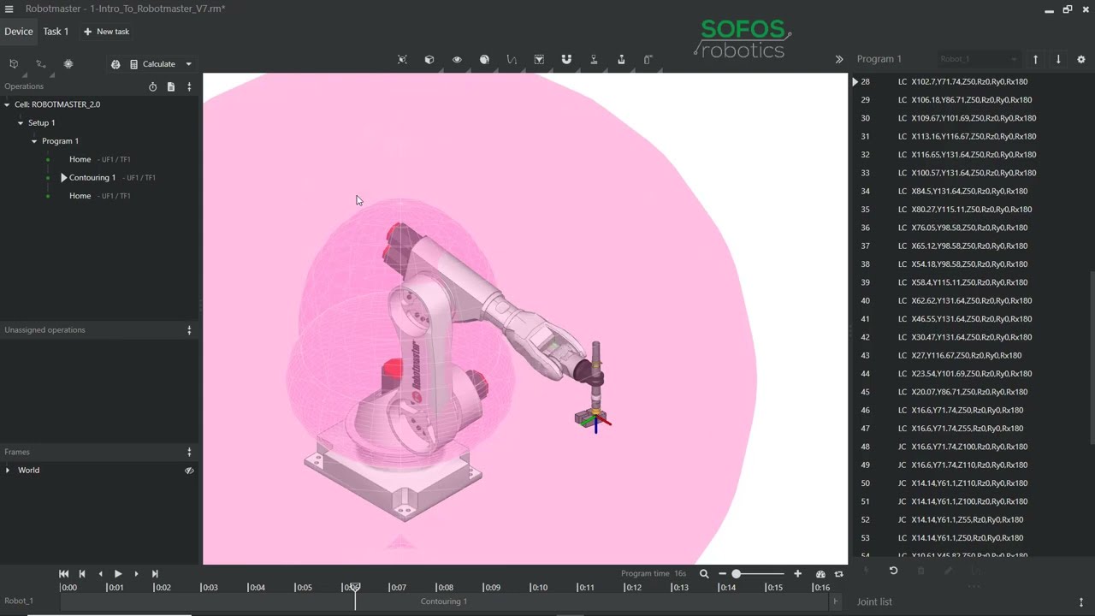This screenshot has width=1095, height=616.
Task: Step forward one frame
Action: click(136, 574)
